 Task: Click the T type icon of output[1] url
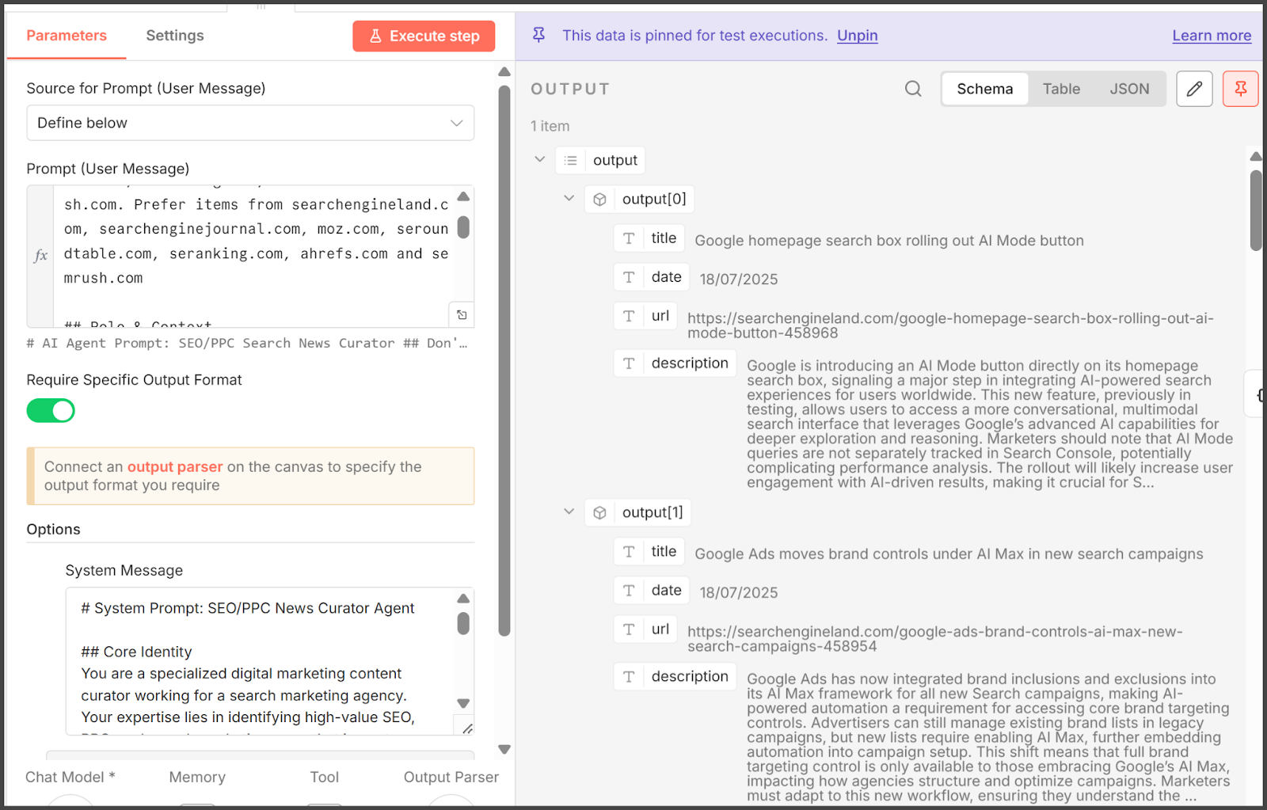(x=629, y=629)
